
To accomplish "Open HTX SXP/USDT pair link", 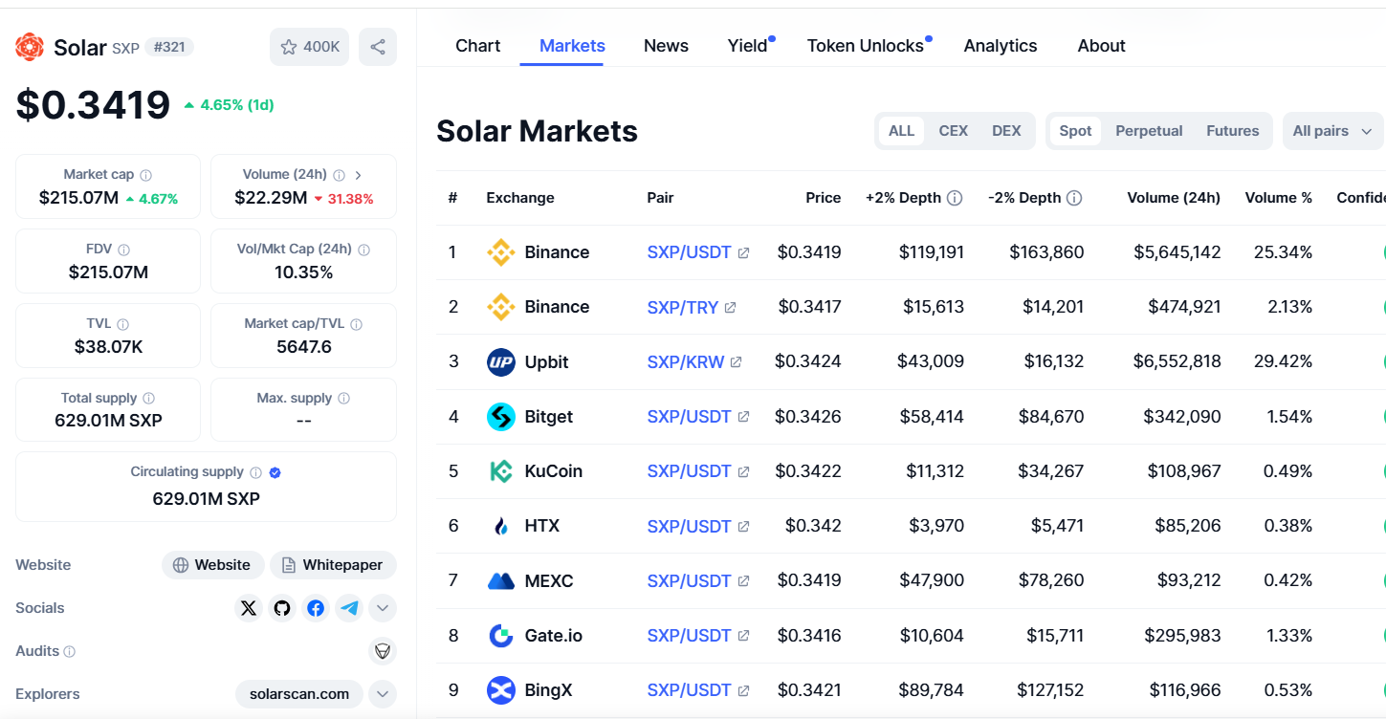I will coord(698,526).
